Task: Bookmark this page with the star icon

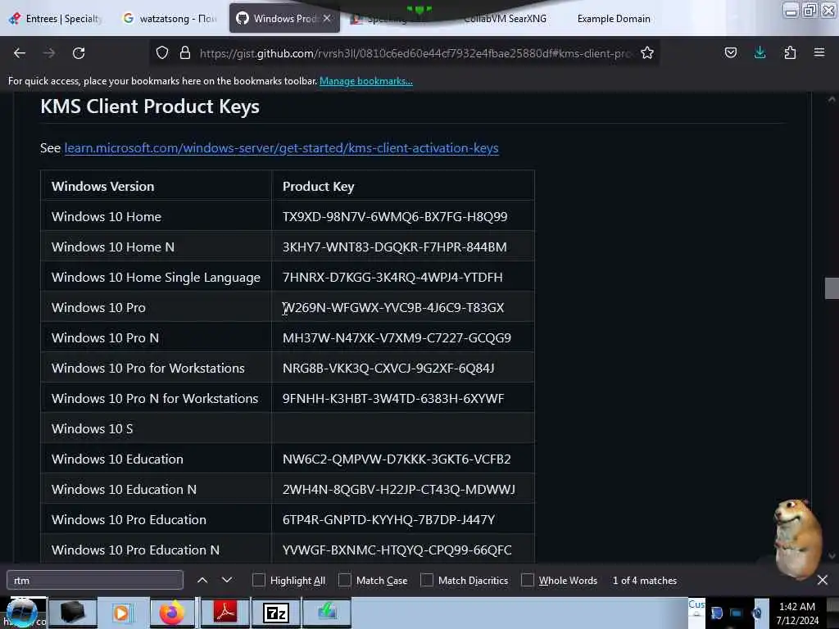Action: (x=647, y=52)
